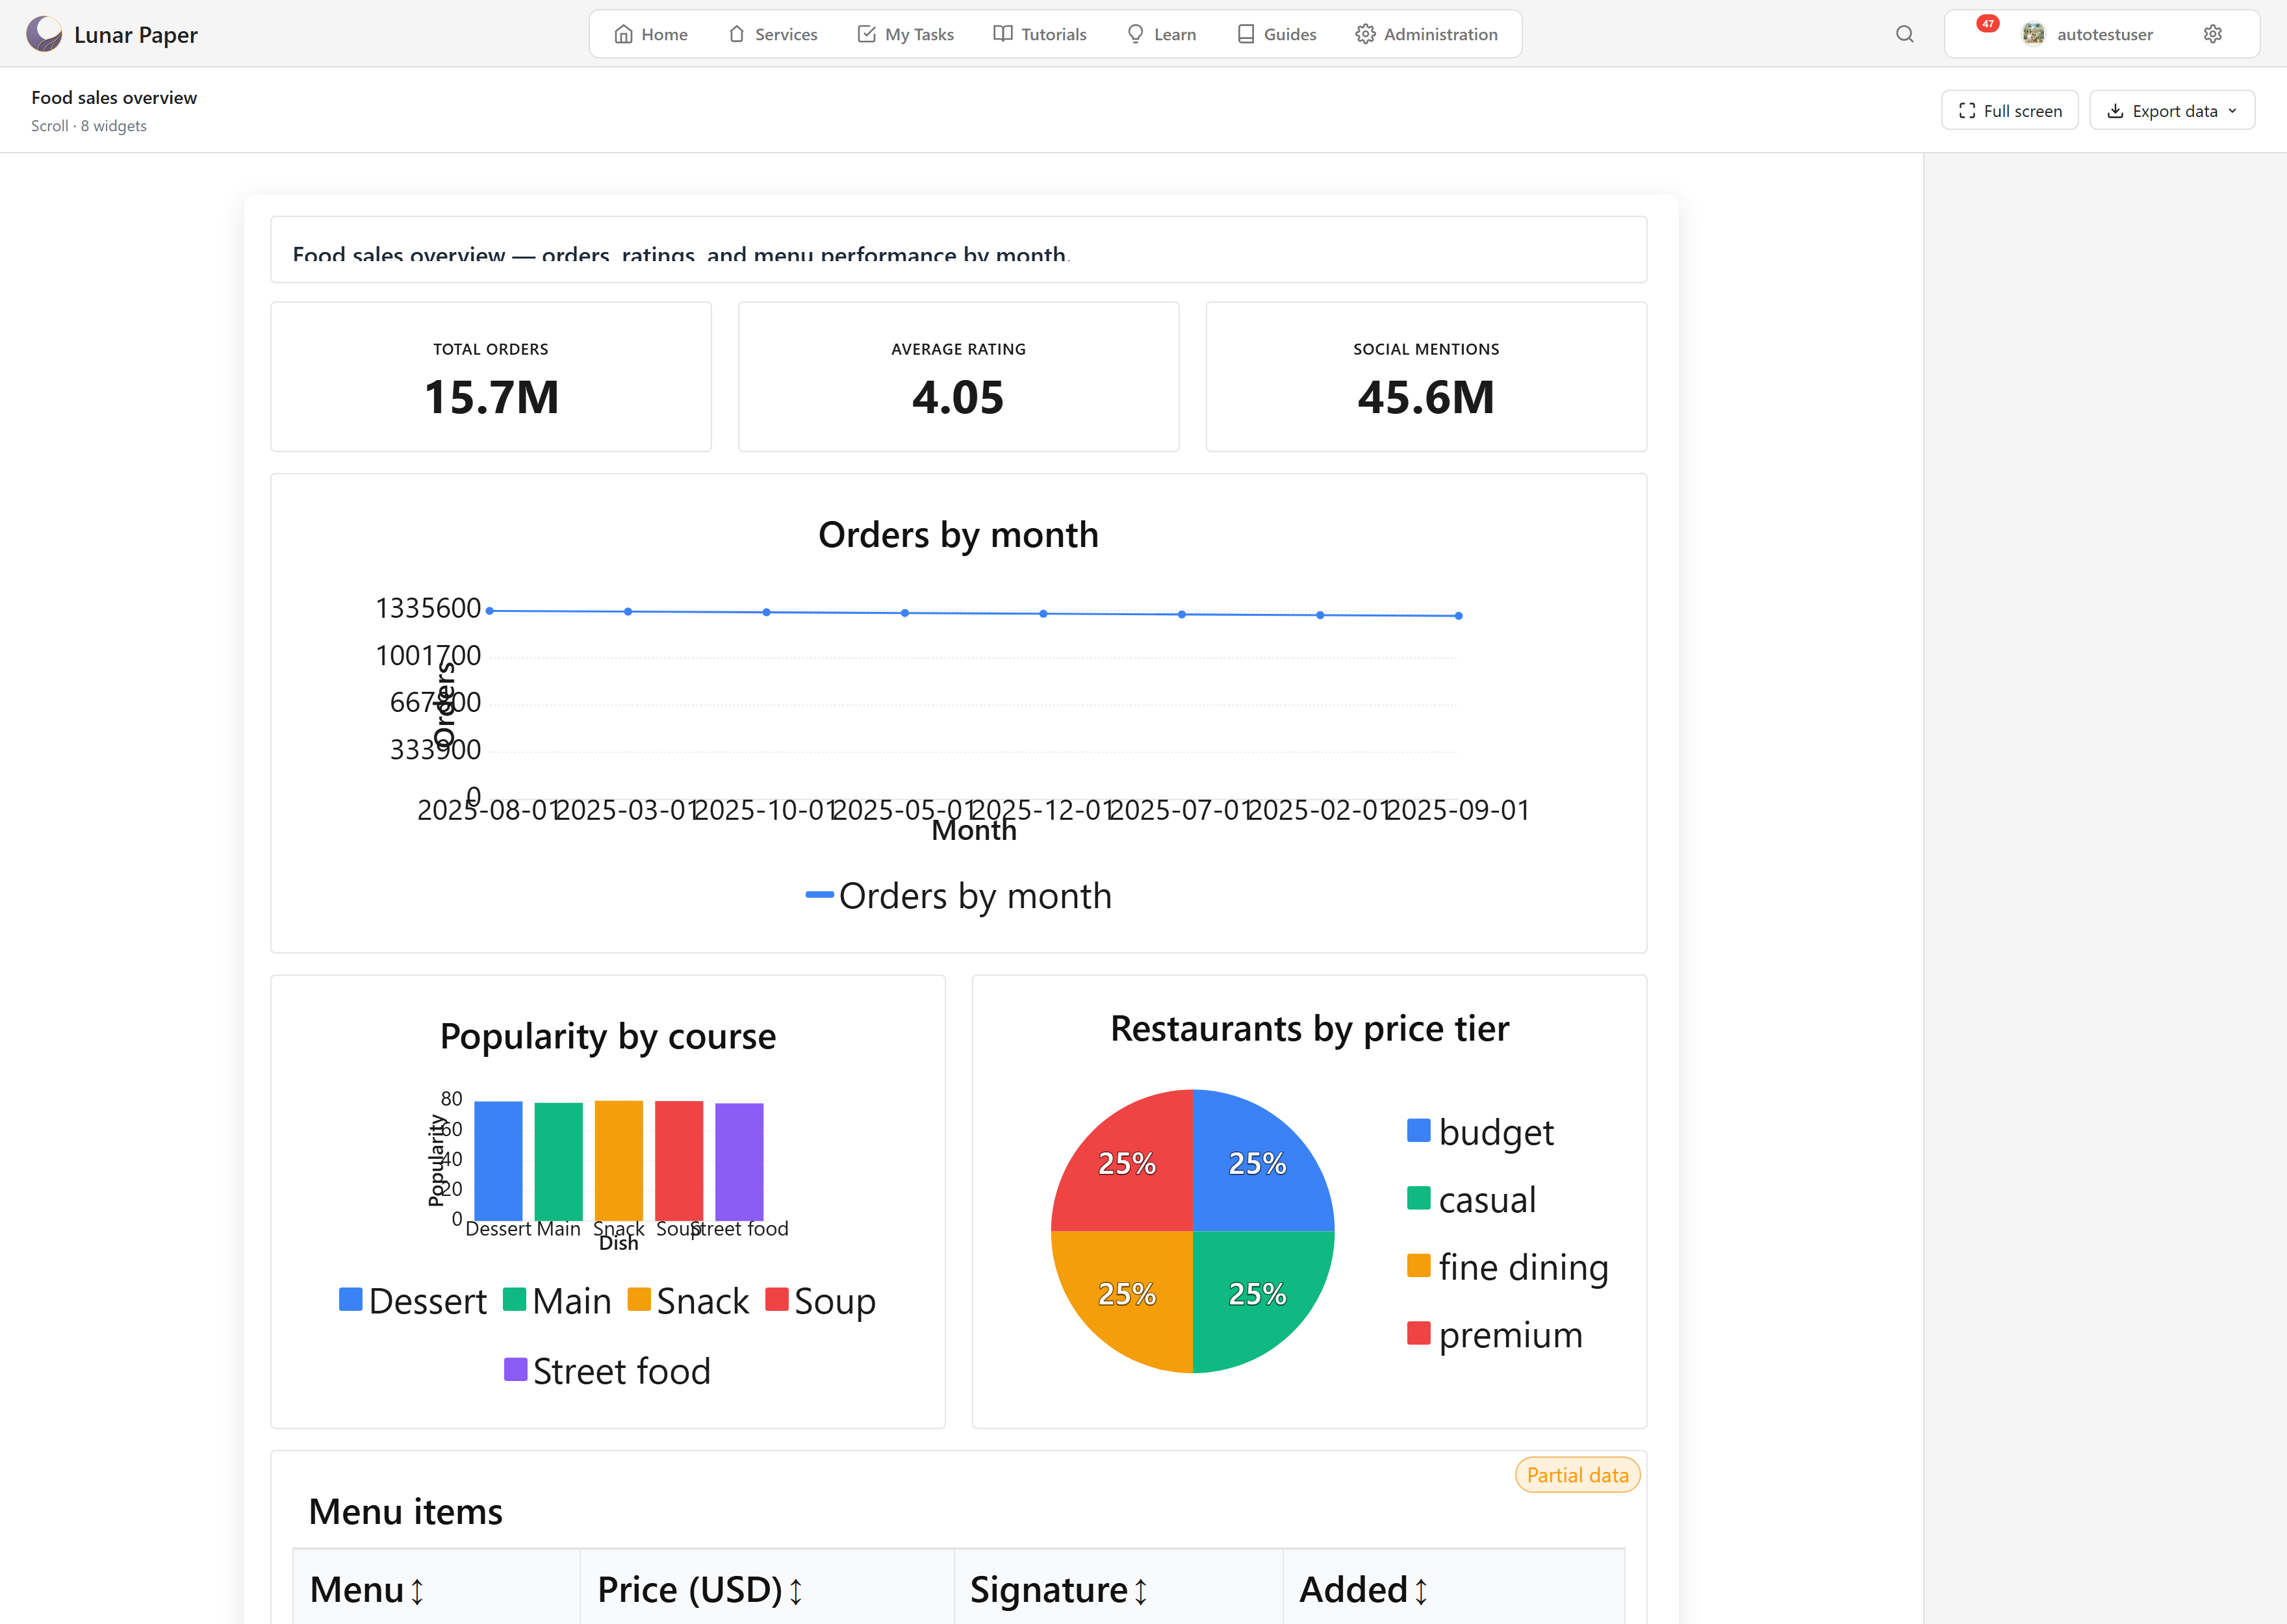The width and height of the screenshot is (2287, 1624).
Task: Click the Export data download icon
Action: (x=2115, y=110)
